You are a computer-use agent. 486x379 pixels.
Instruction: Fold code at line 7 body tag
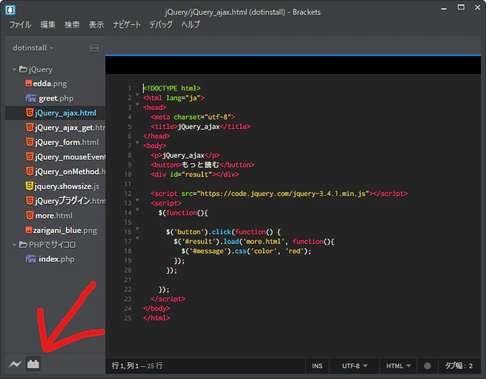pyautogui.click(x=137, y=142)
